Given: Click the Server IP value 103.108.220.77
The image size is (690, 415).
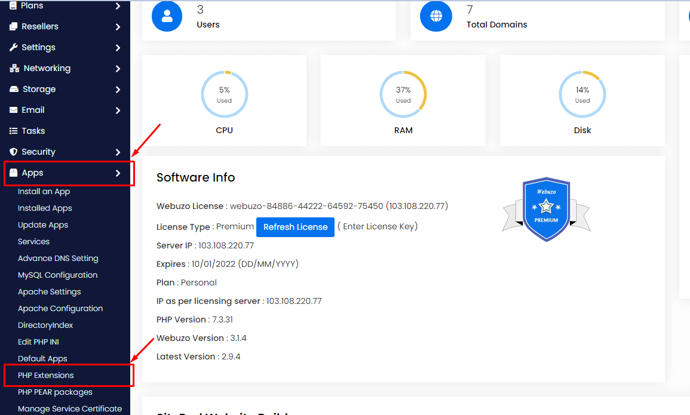Looking at the screenshot, I should click(226, 245).
